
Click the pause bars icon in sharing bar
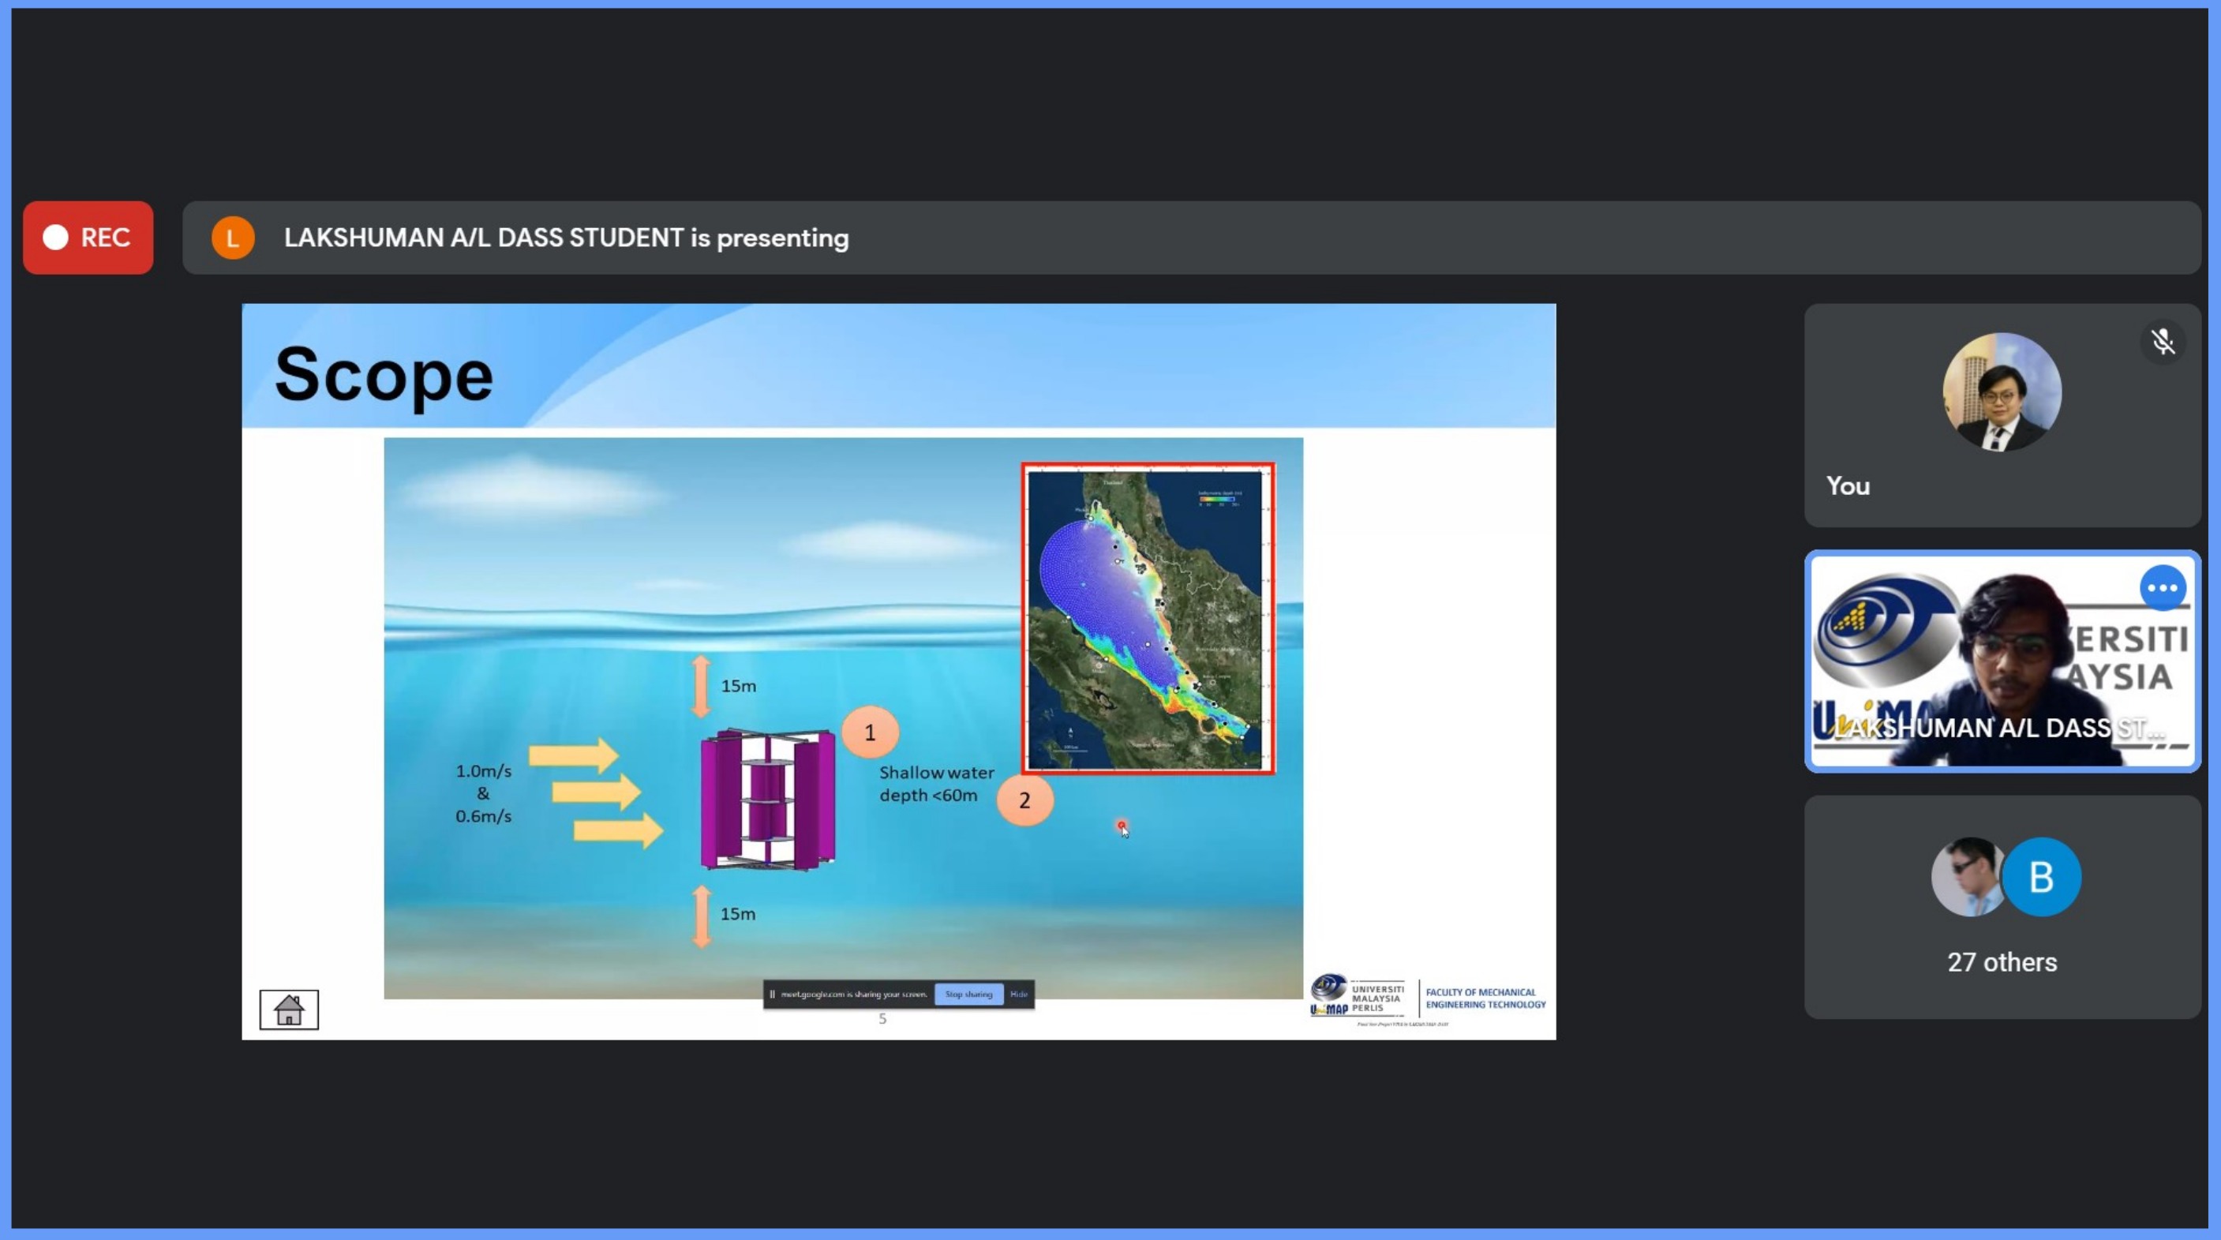click(773, 995)
